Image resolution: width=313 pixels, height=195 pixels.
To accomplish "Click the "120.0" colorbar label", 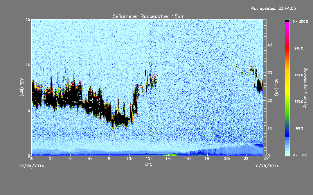I will tap(299, 101).
